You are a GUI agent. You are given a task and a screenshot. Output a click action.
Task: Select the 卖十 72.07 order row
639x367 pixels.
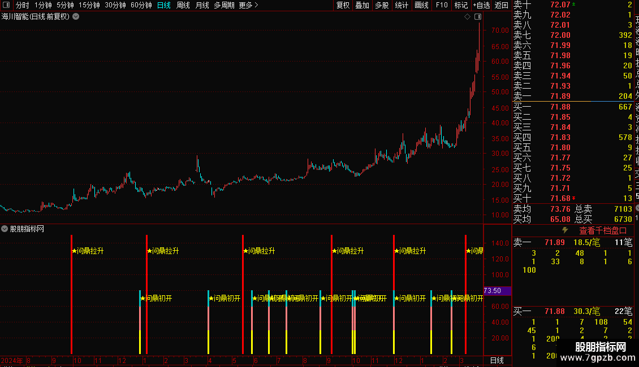[573, 5]
